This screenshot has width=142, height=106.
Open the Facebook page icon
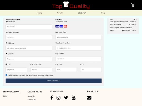pos(52,98)
